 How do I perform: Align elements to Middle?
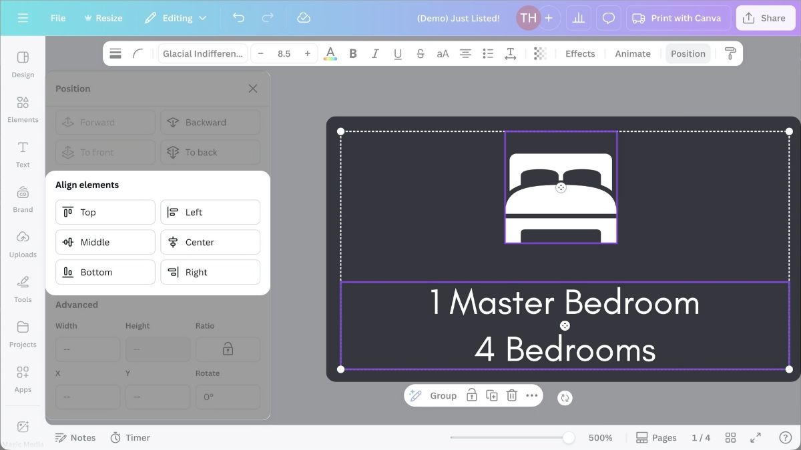point(105,242)
